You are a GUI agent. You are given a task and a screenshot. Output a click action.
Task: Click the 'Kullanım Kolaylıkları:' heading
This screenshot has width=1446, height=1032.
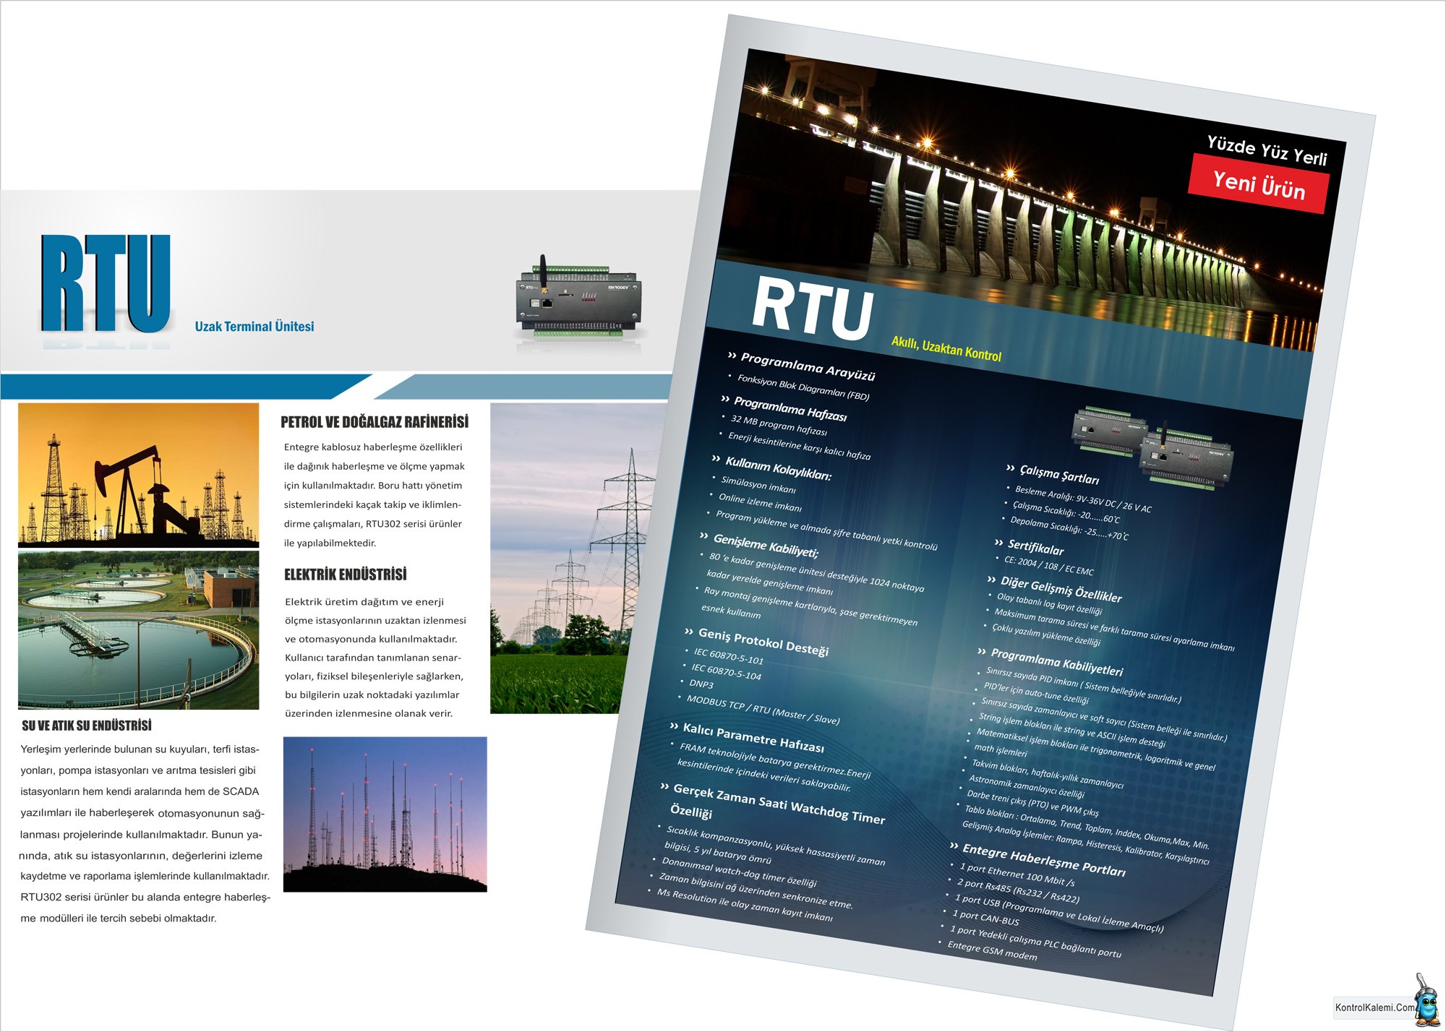click(x=778, y=468)
